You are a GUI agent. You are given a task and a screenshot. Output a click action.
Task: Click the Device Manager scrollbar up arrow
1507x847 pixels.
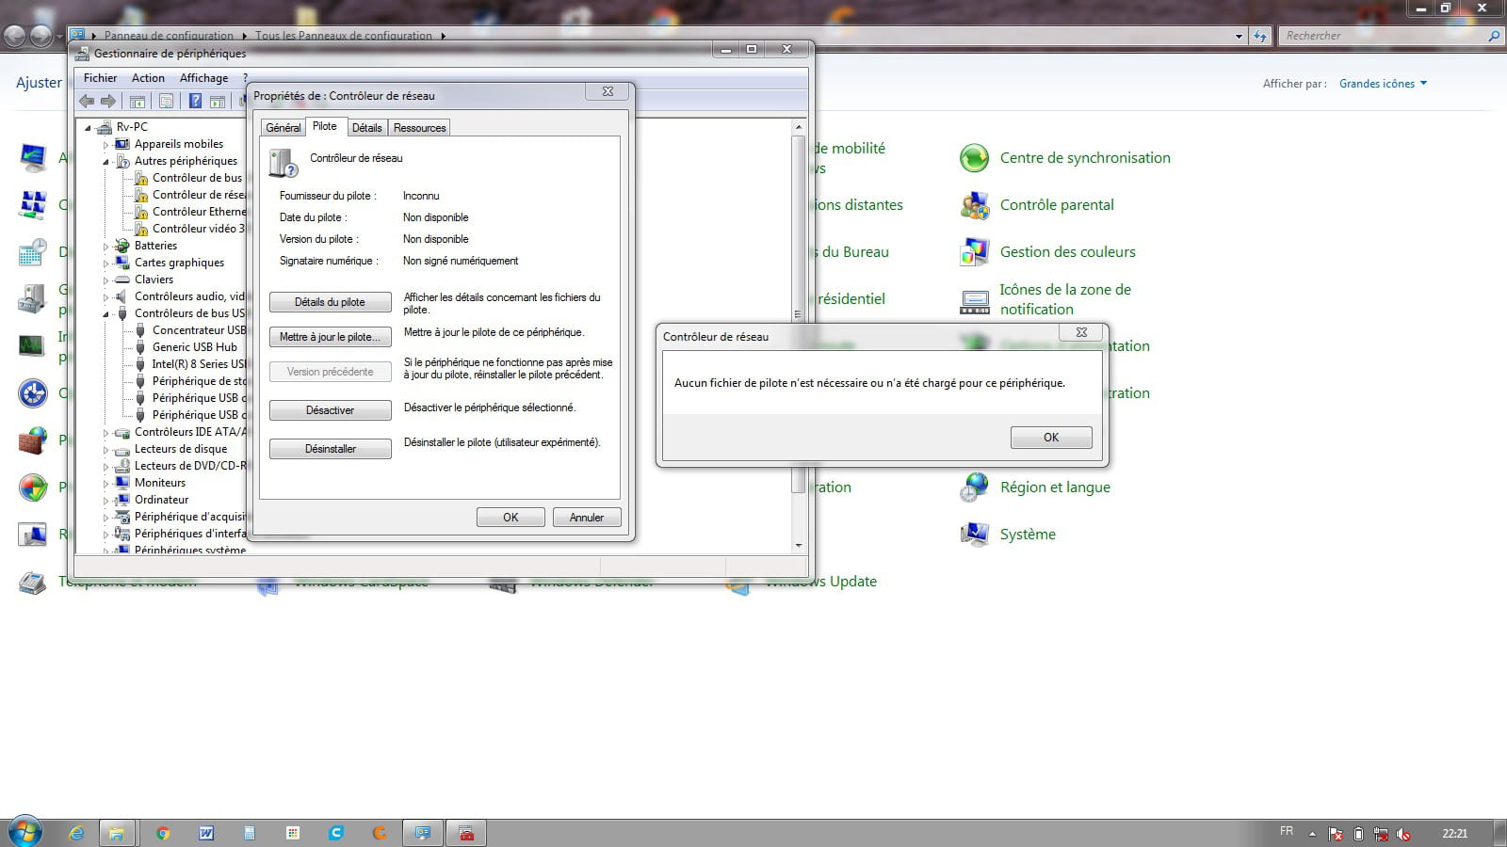pyautogui.click(x=799, y=126)
